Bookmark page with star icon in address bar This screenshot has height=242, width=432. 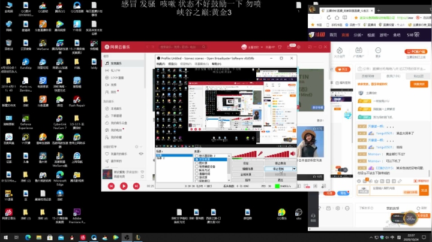[356, 17]
